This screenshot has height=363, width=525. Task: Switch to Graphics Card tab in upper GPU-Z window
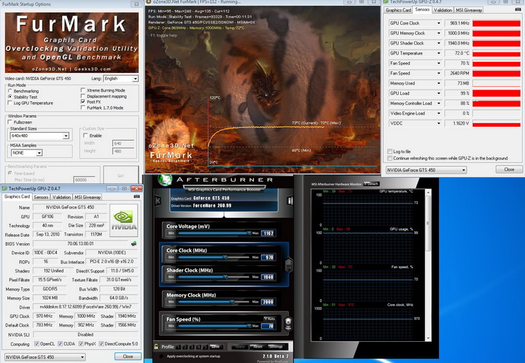398,10
